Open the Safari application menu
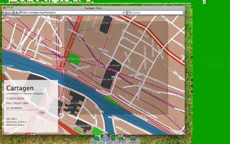This screenshot has width=230, height=144. point(13,2)
